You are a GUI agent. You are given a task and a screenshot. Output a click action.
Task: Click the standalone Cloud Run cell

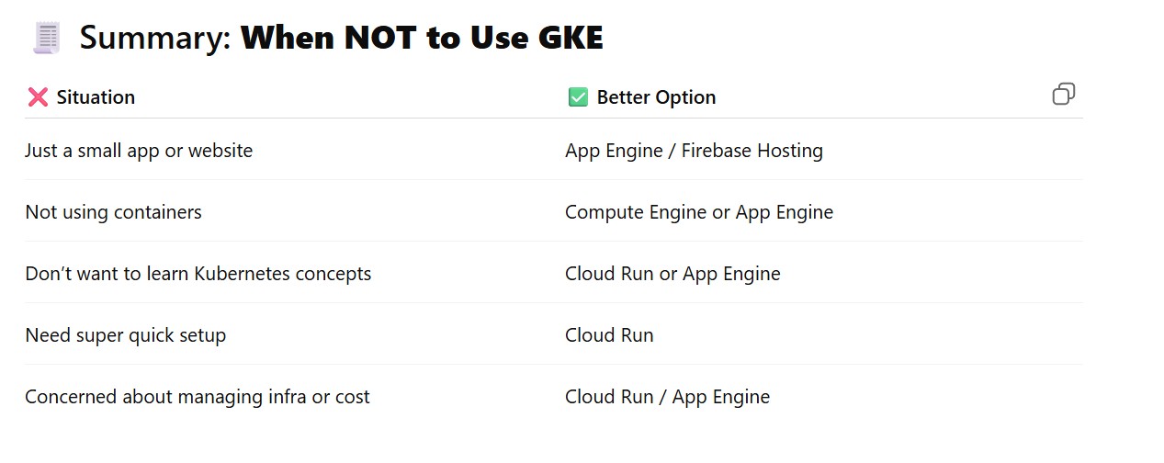point(609,335)
